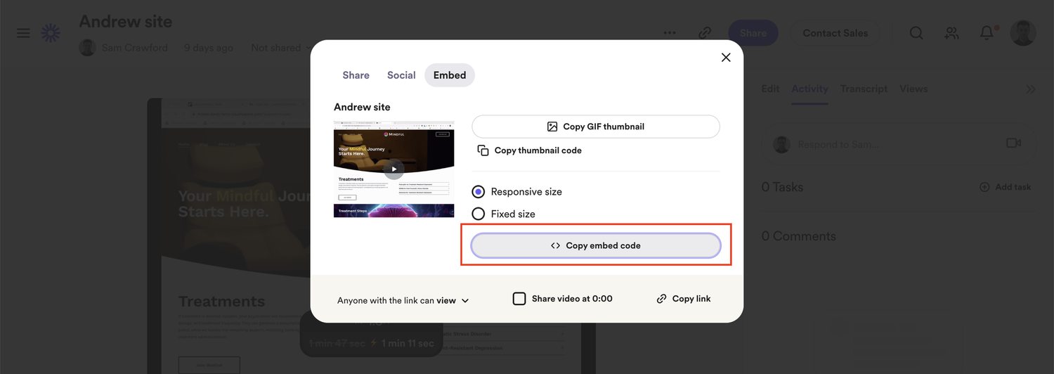Open the notifications bell icon
This screenshot has width=1054, height=374.
[987, 33]
